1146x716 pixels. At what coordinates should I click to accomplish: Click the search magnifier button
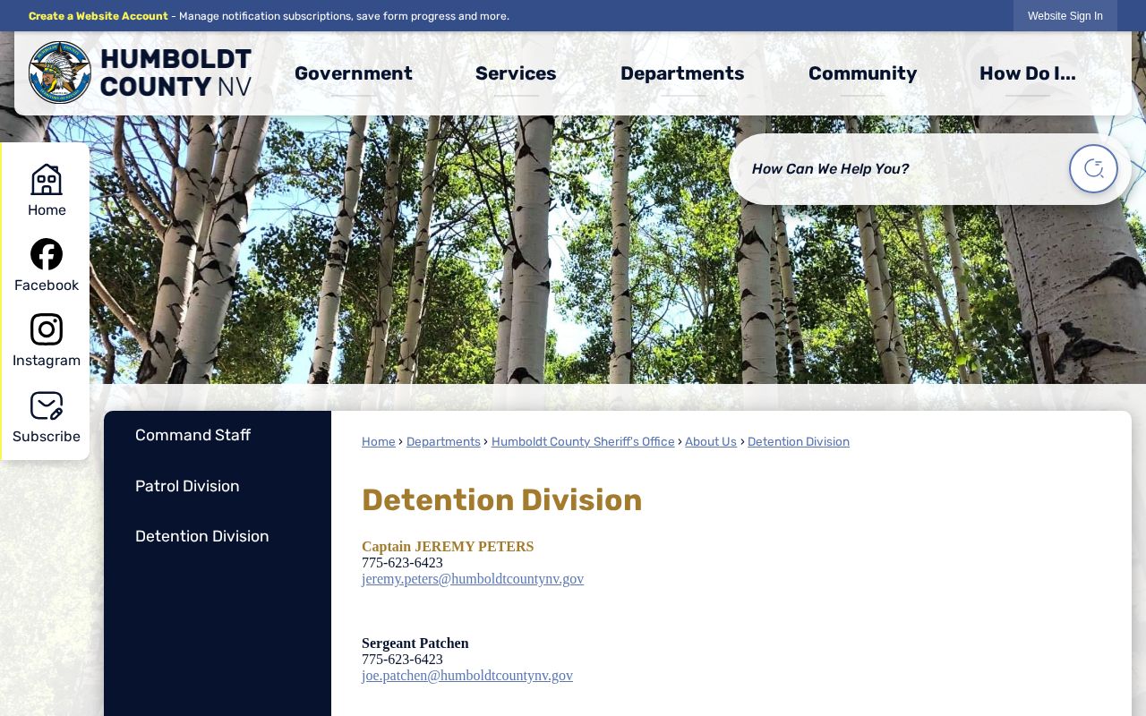(1093, 168)
